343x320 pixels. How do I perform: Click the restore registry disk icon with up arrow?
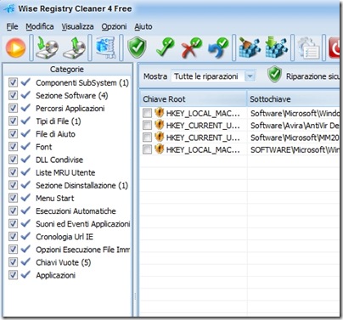[75, 48]
